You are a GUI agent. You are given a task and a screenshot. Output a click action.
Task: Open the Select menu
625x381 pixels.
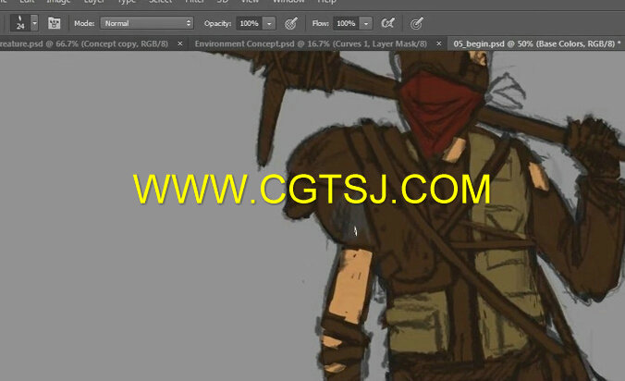tap(161, 2)
